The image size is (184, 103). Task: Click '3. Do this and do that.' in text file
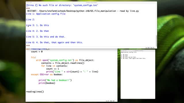pos(129,57)
